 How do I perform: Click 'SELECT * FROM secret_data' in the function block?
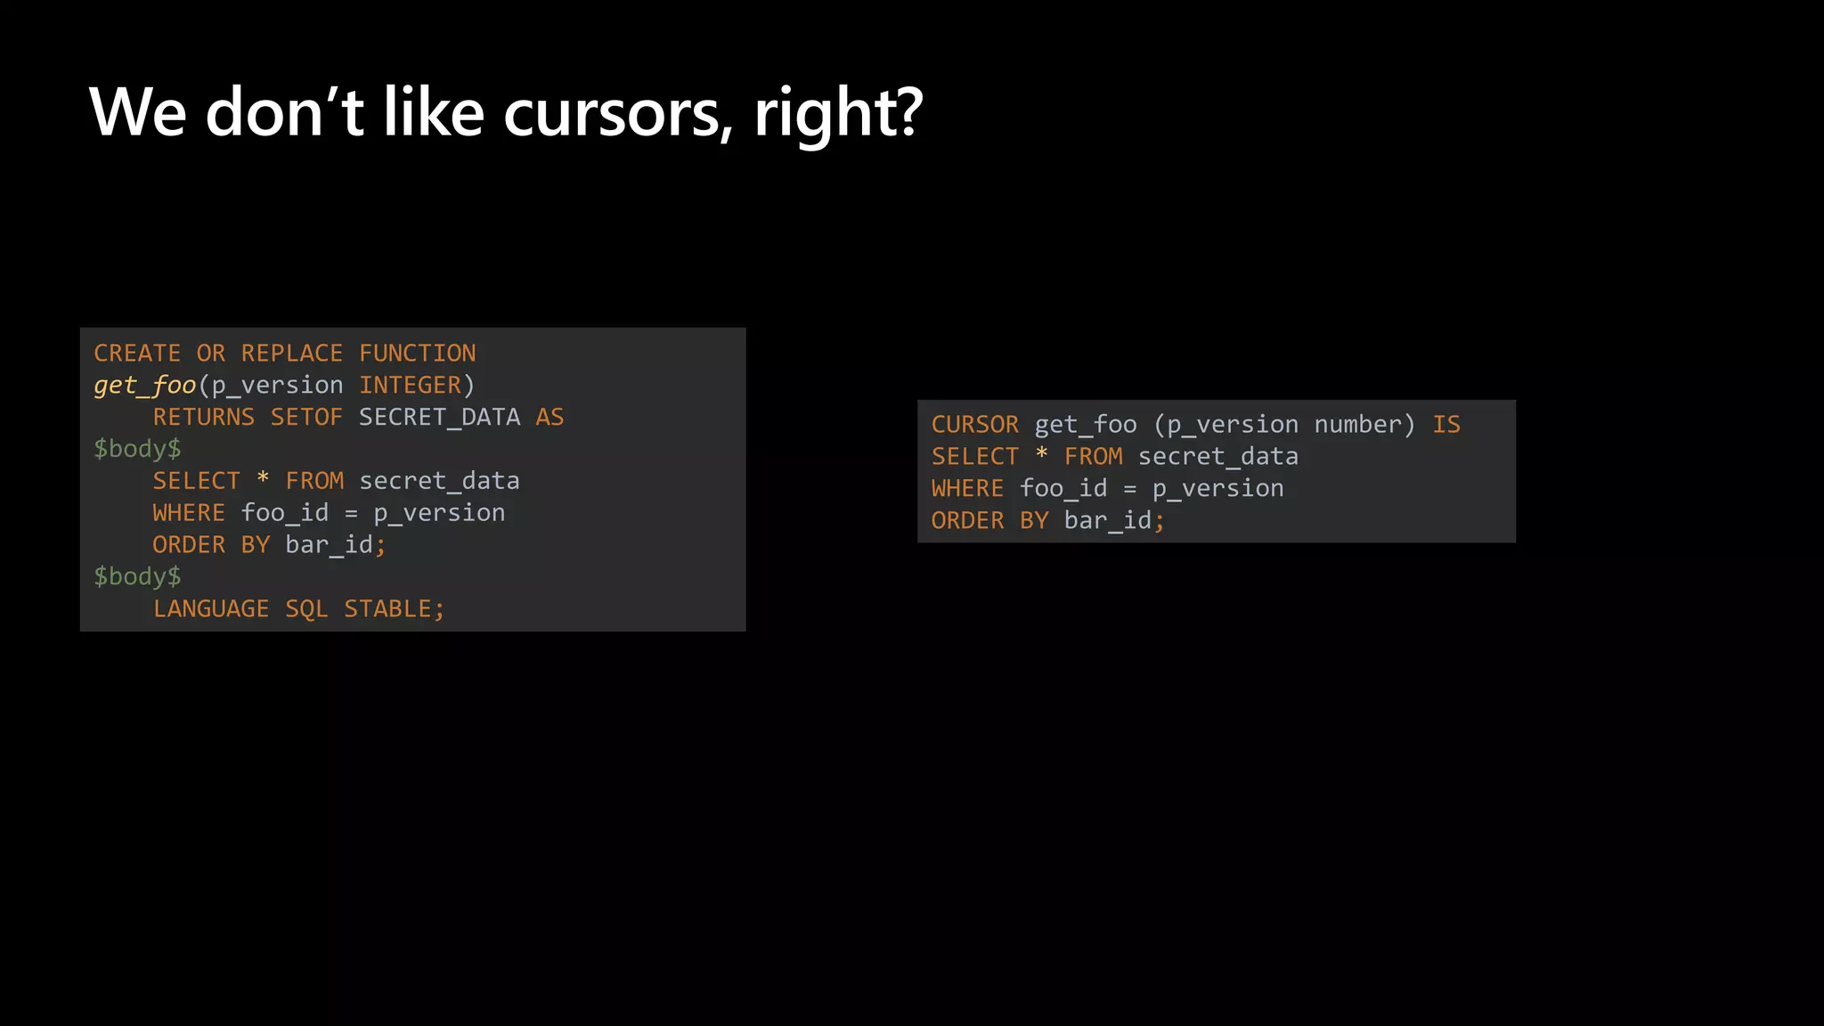[x=336, y=481]
